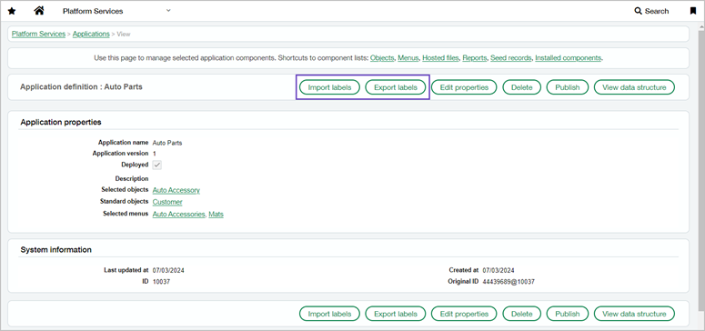Open the Installed components shortcut link
Viewport: 705px width, 331px height.
pos(569,58)
